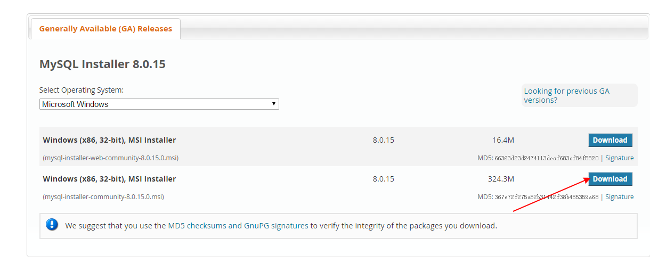The width and height of the screenshot is (650, 271).
Task: Click the second Windows (x86, 32-bit) MSI Installer title
Action: (109, 179)
